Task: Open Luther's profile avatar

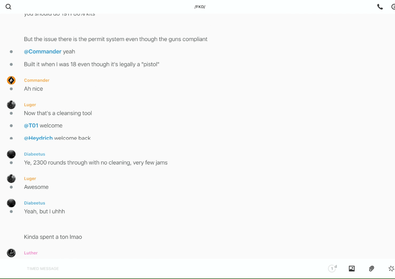Action: tap(11, 253)
